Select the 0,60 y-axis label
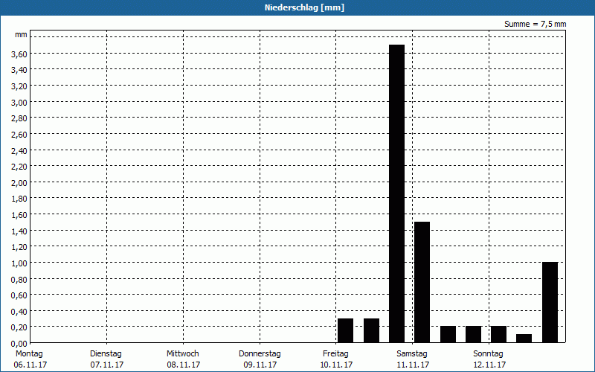The image size is (595, 372). point(19,295)
